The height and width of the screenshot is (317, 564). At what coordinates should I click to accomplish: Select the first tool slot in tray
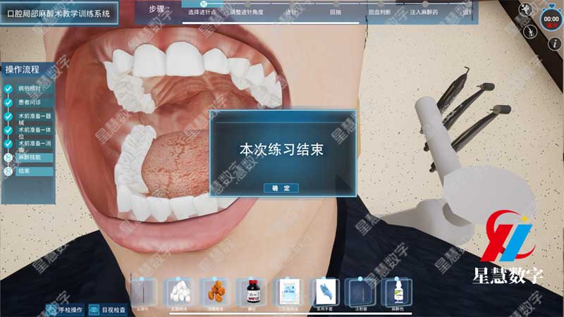tap(143, 291)
